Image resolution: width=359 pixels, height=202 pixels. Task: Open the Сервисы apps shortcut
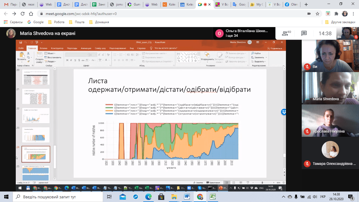tap(13, 22)
